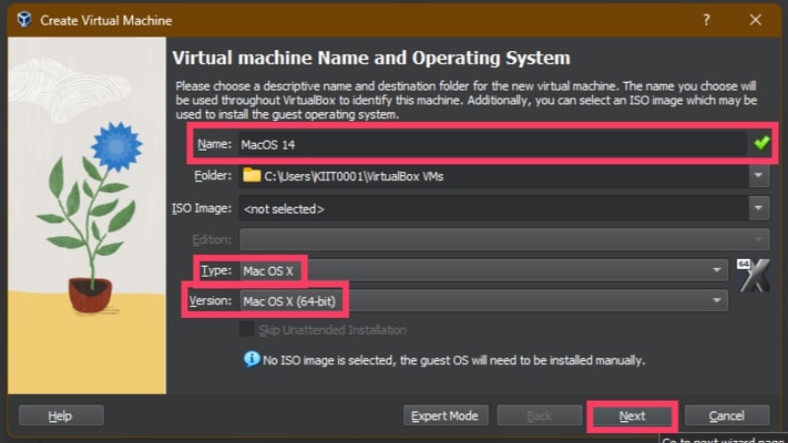Toggle the Skip Unattended Installation checkbox

[x=247, y=330]
